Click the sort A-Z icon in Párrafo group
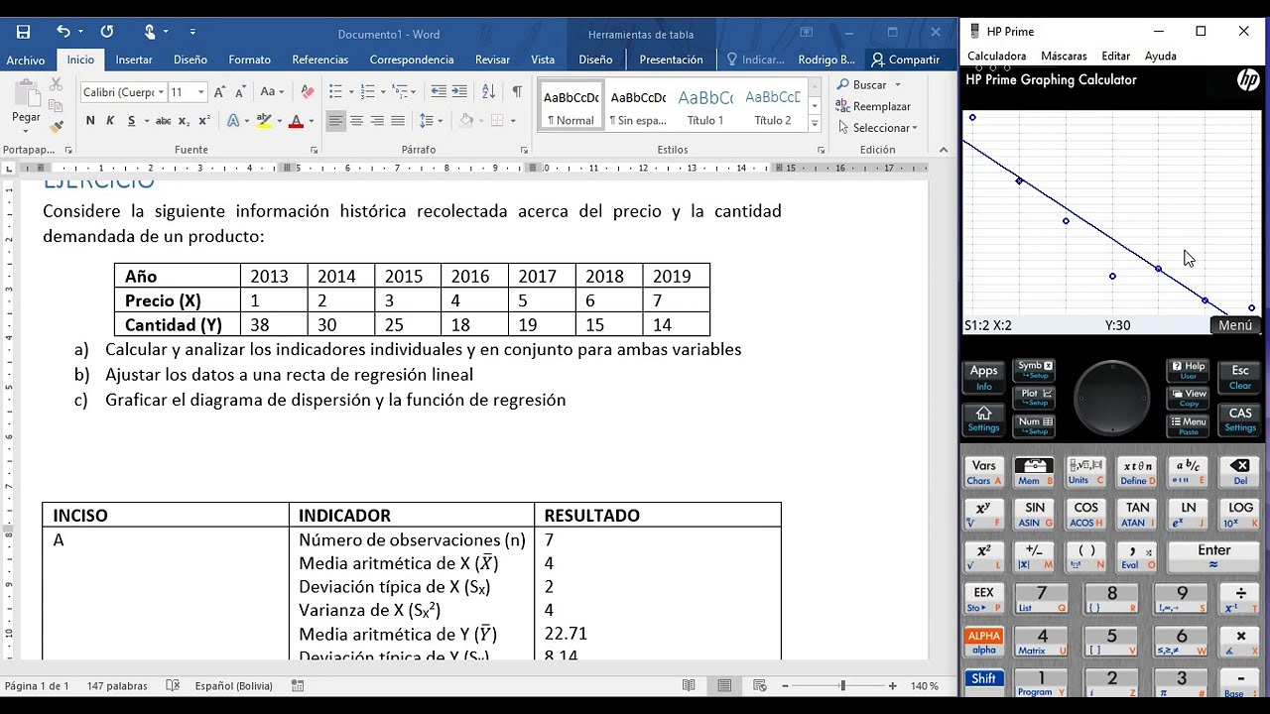 coord(488,92)
